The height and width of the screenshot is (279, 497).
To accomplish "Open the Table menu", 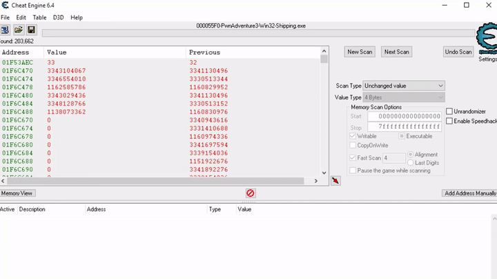I will (40, 17).
